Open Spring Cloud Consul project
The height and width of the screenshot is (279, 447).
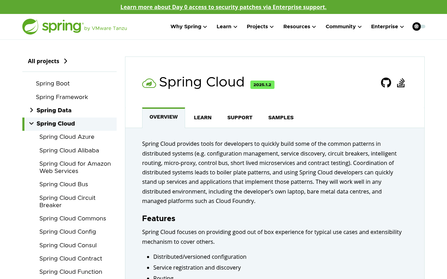coord(68,245)
